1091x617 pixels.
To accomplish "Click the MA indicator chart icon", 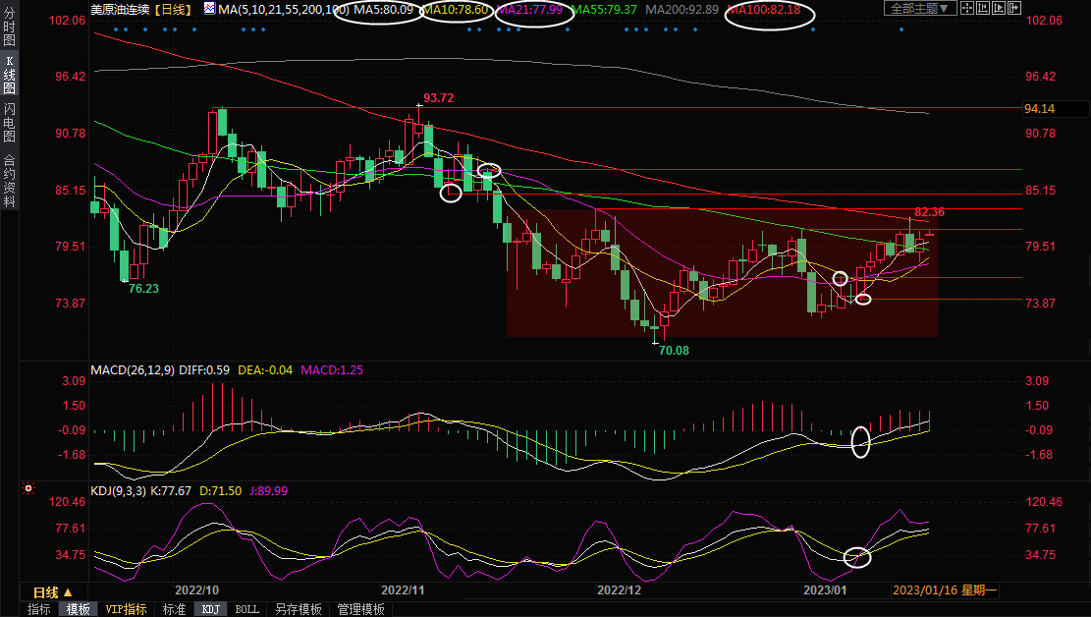I will [210, 9].
